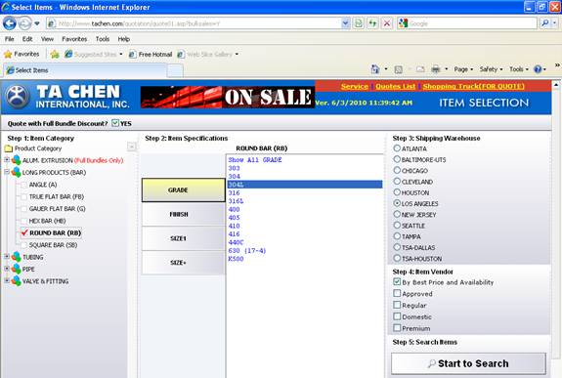562x378 pixels.
Task: Click the FINISH specification button
Action: 183,214
